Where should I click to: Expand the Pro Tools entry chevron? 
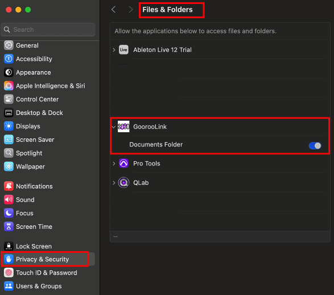pos(114,163)
